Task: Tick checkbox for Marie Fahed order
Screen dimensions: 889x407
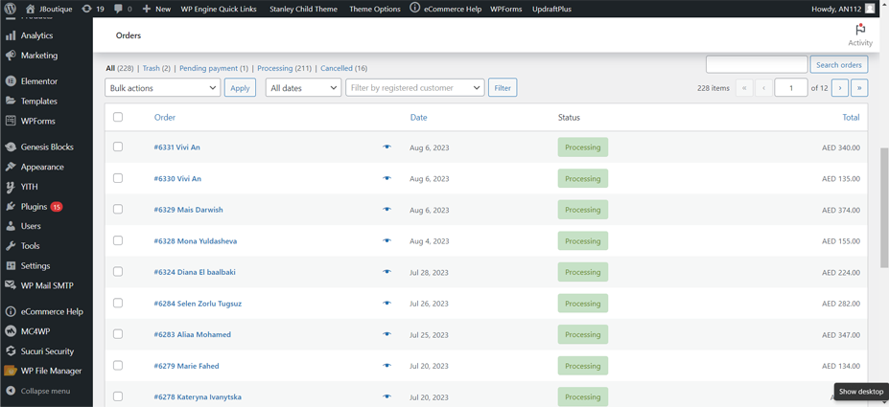Action: pyautogui.click(x=118, y=365)
